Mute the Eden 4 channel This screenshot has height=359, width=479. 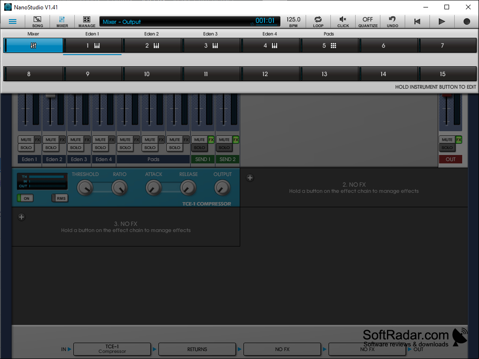coord(100,140)
